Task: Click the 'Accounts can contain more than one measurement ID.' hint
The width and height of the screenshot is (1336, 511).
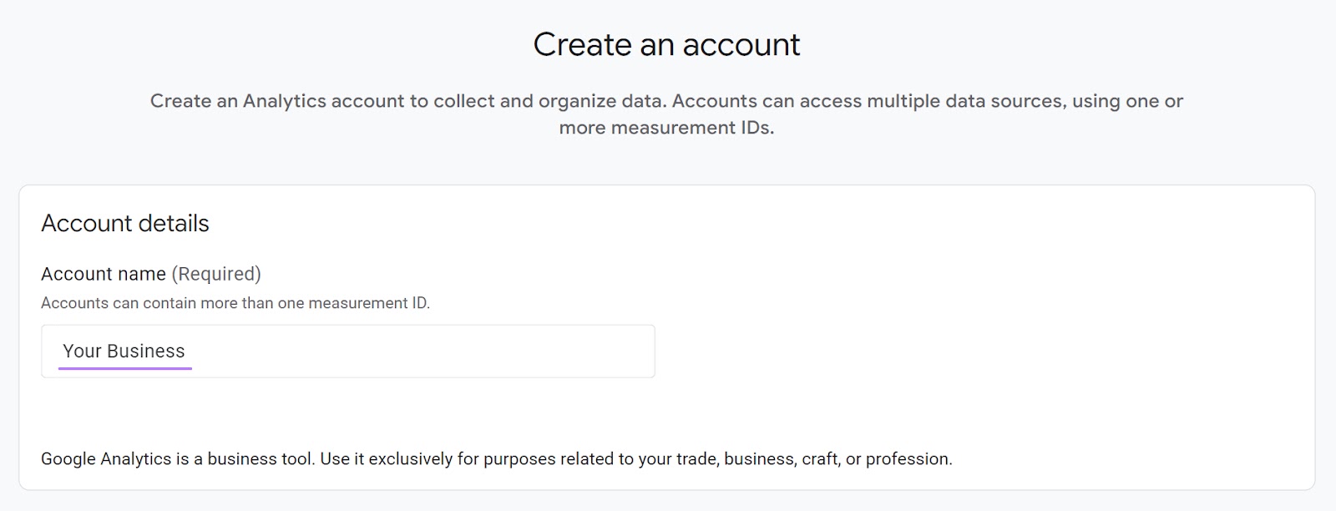Action: point(235,303)
